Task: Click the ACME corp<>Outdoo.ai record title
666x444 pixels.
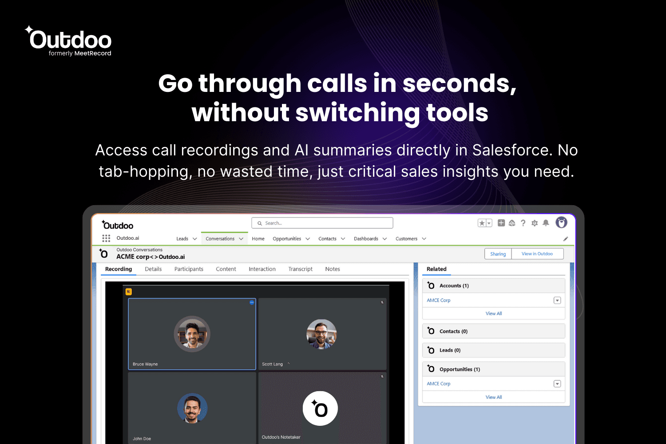Action: (151, 257)
